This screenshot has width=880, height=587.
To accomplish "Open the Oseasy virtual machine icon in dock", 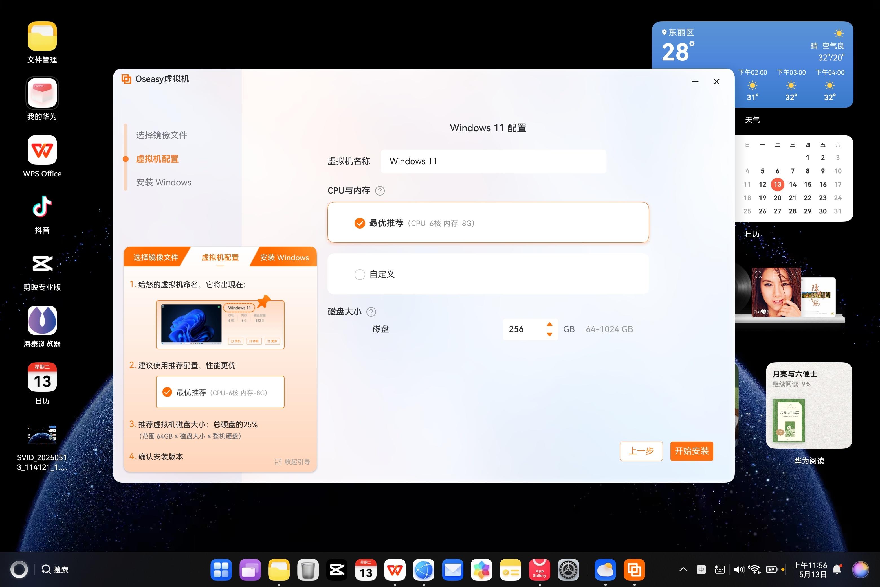I will point(634,570).
